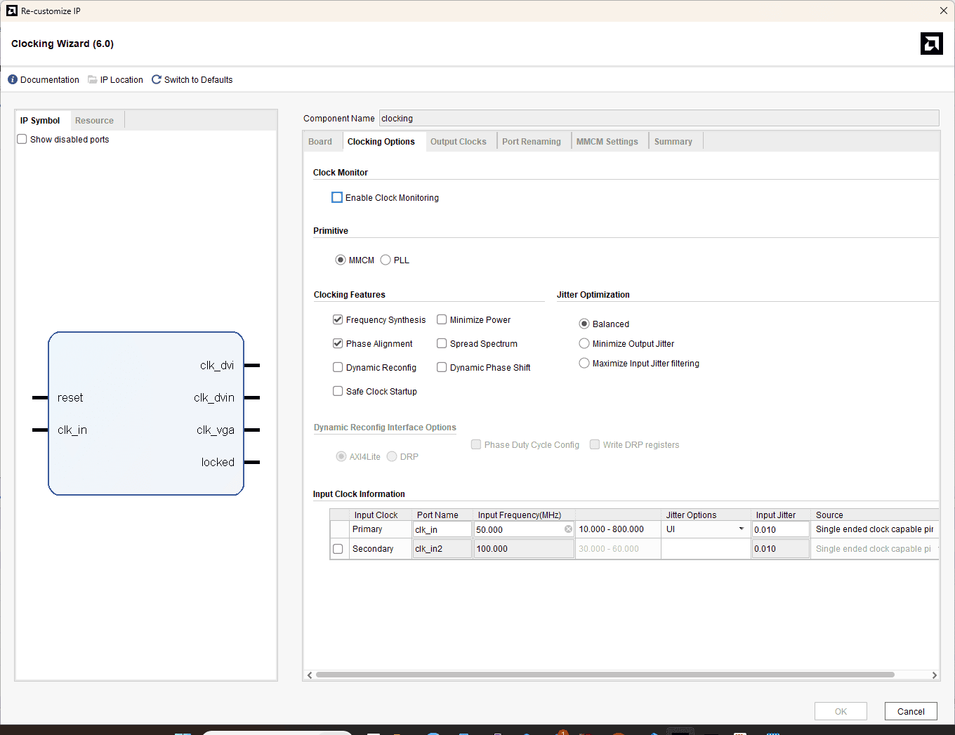Click the scroll right arrow
Viewport: 955px width, 735px height.
(x=934, y=675)
